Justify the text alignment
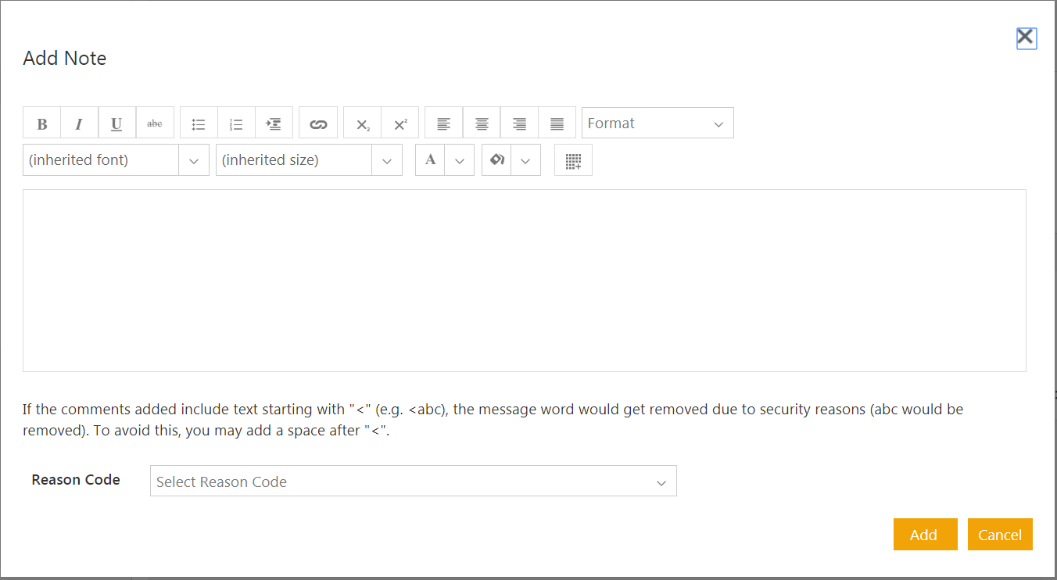Viewport: 1057px width, 580px height. (557, 124)
